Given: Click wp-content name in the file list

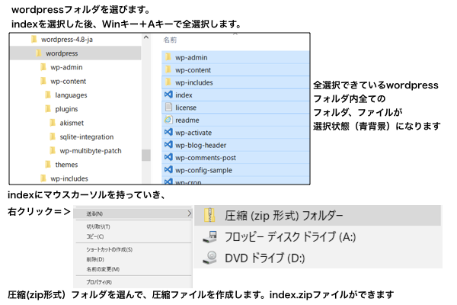Looking at the screenshot, I should click(x=193, y=70).
